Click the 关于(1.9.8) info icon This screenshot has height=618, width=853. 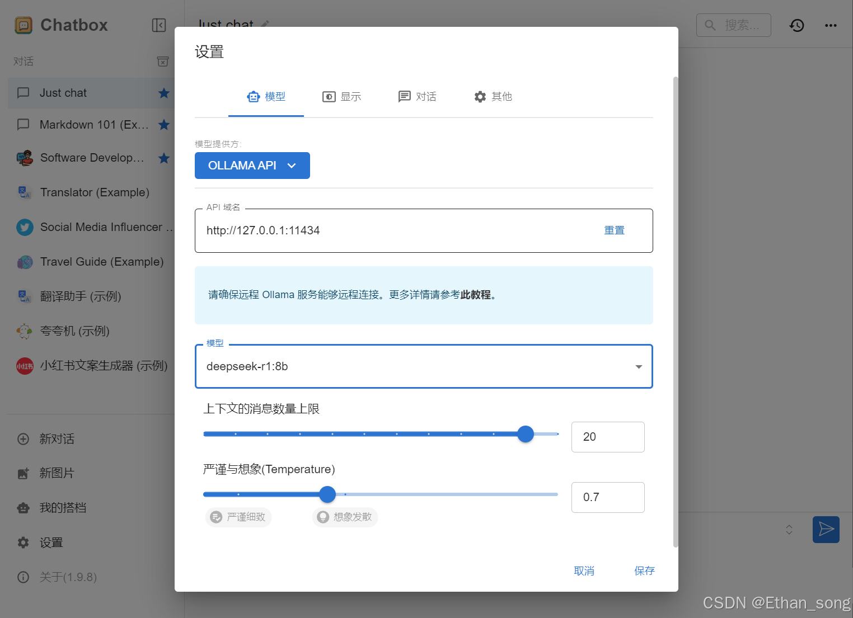(23, 577)
